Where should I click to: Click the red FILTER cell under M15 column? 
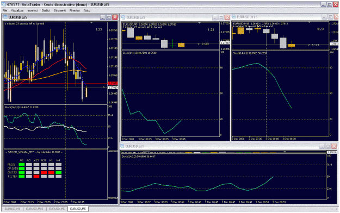pyautogui.click(x=36, y=177)
